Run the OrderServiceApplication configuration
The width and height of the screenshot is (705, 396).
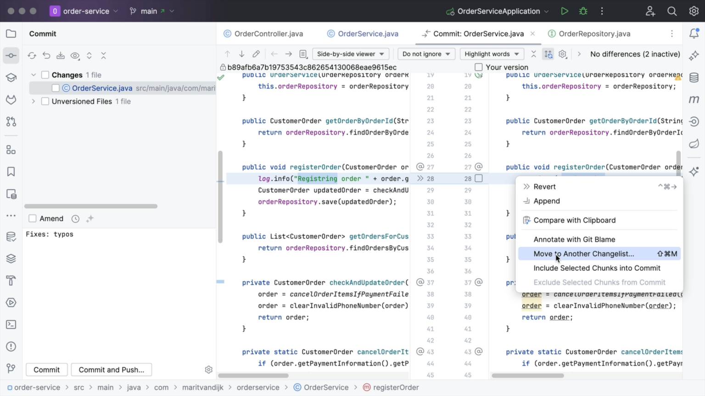[x=565, y=11]
